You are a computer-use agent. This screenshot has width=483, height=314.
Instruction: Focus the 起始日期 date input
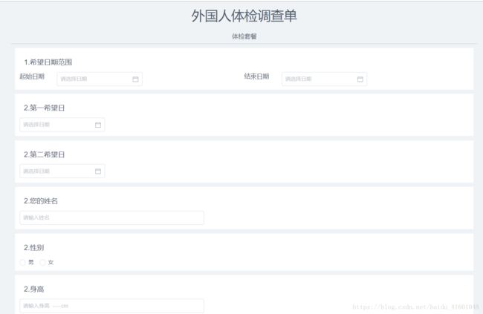pyautogui.click(x=100, y=79)
